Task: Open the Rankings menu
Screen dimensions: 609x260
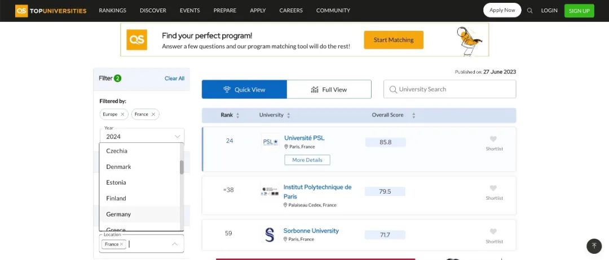Action: click(113, 11)
